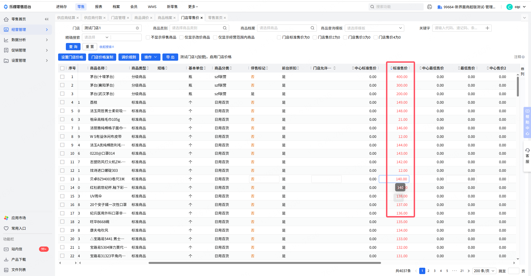The width and height of the screenshot is (531, 276).
Task: Click the 调价规则 button
Action: click(x=129, y=57)
